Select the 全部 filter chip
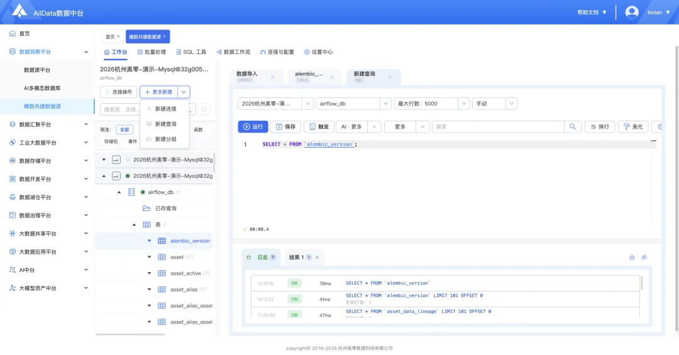Screen dimensions: 679x355 tap(124, 129)
